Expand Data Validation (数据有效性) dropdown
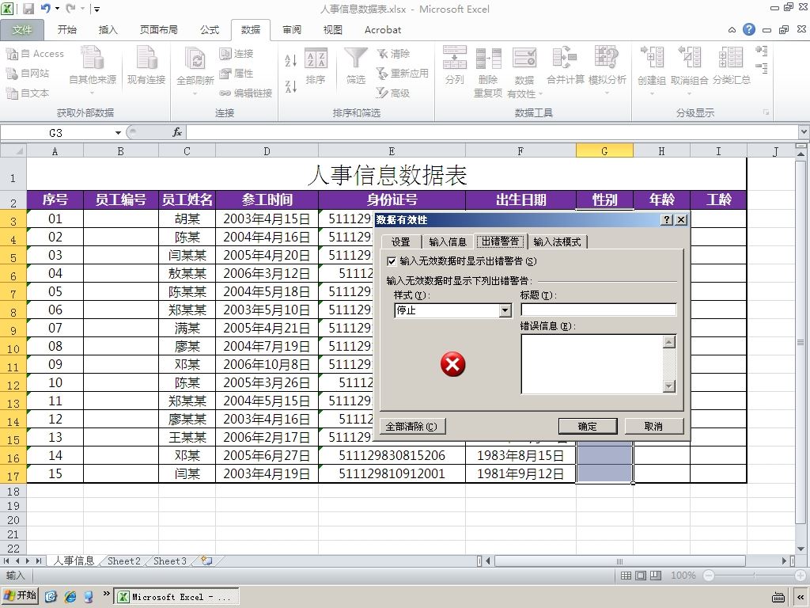This screenshot has width=810, height=608. point(541,95)
